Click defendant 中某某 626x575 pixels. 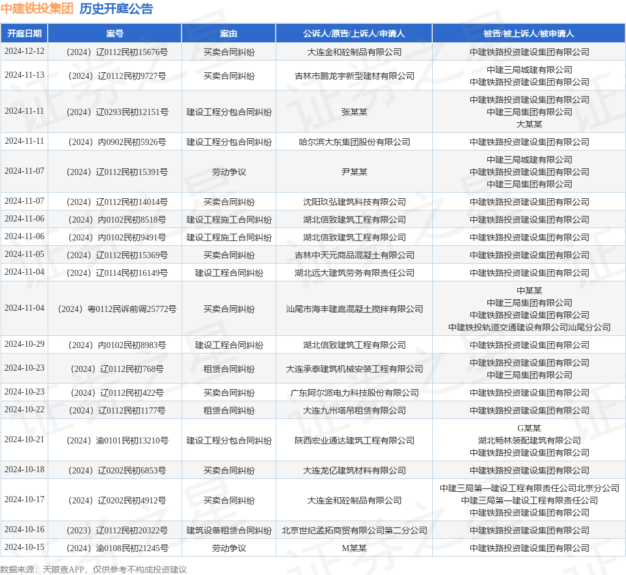coord(529,291)
